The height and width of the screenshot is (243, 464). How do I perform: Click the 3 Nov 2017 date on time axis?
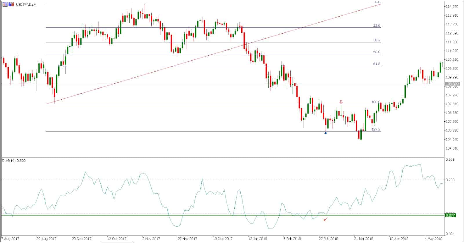click(152, 239)
